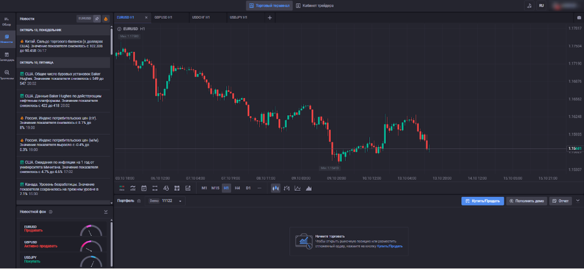Screen dimensions: 584x269
Task: Select area chart type
Action: tap(309, 188)
